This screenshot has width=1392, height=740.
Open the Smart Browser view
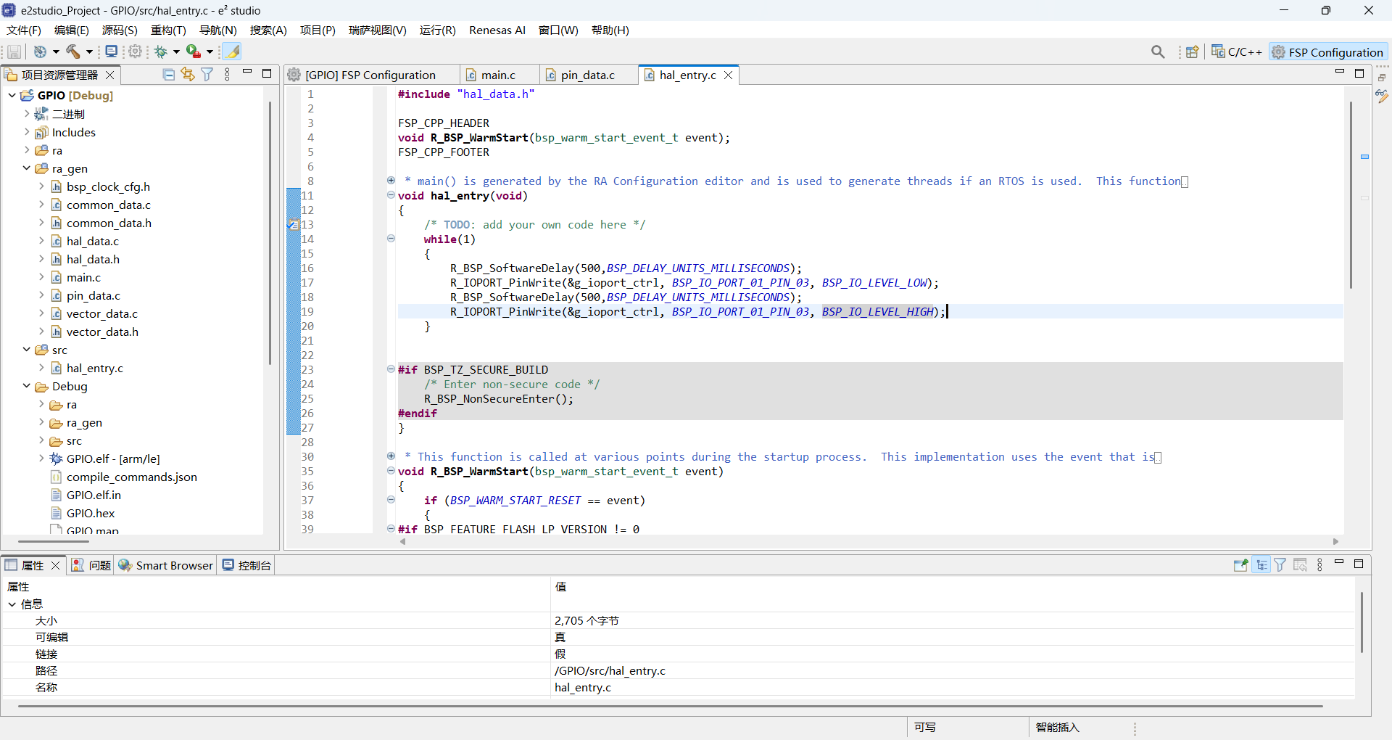[x=166, y=565]
